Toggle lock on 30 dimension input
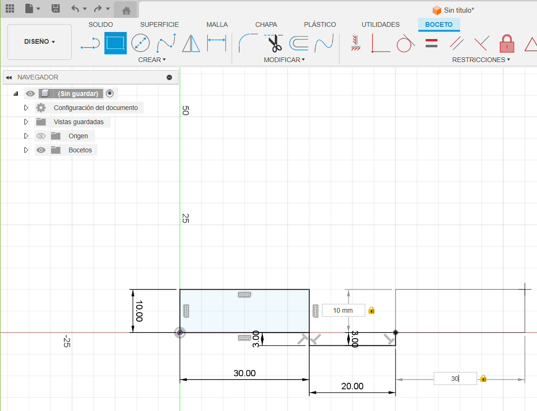The height and width of the screenshot is (411, 537). [x=483, y=379]
